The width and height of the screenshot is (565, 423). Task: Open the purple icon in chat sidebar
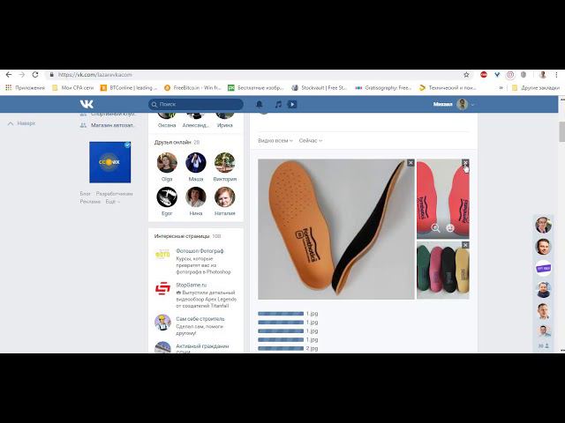pos(543,268)
